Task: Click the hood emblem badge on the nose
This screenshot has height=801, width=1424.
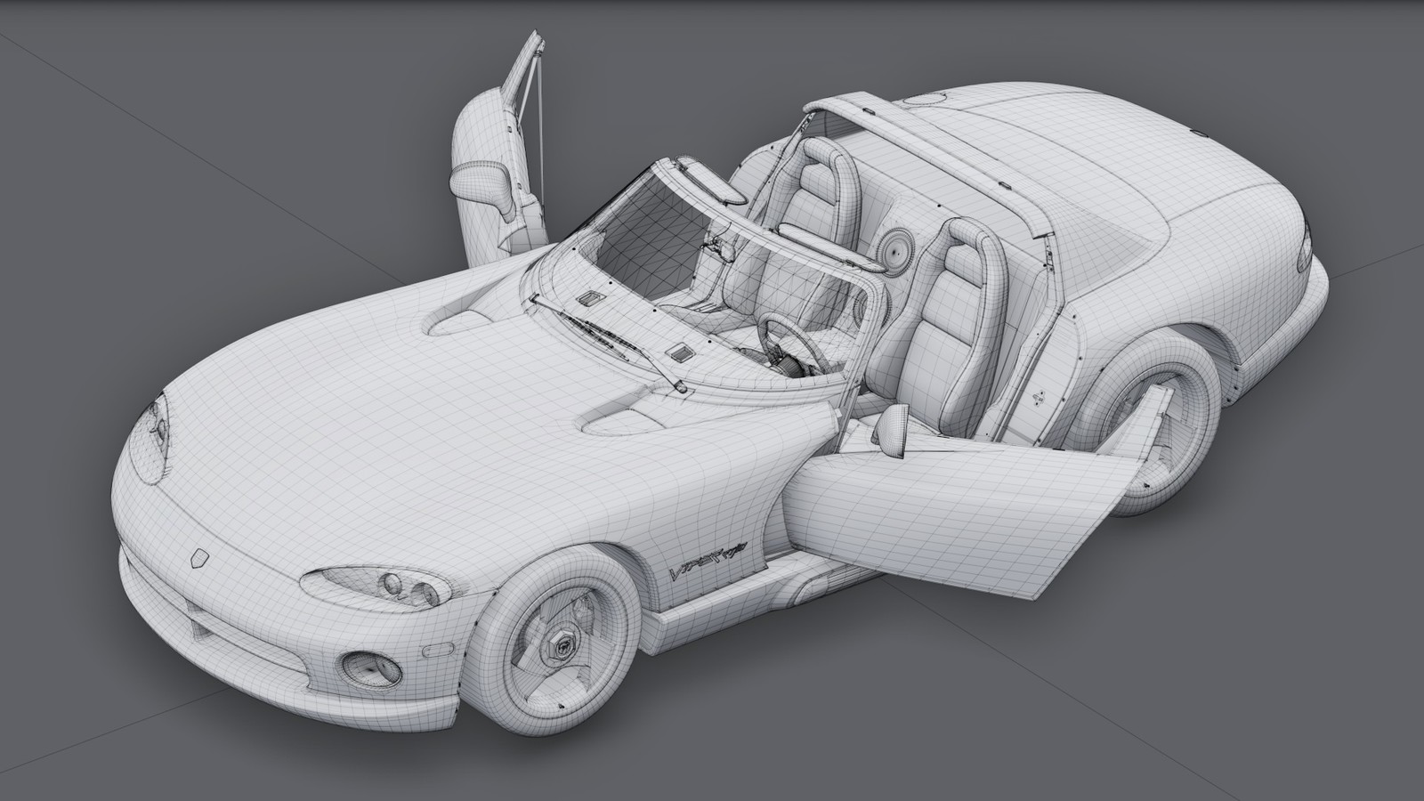Action: (198, 558)
